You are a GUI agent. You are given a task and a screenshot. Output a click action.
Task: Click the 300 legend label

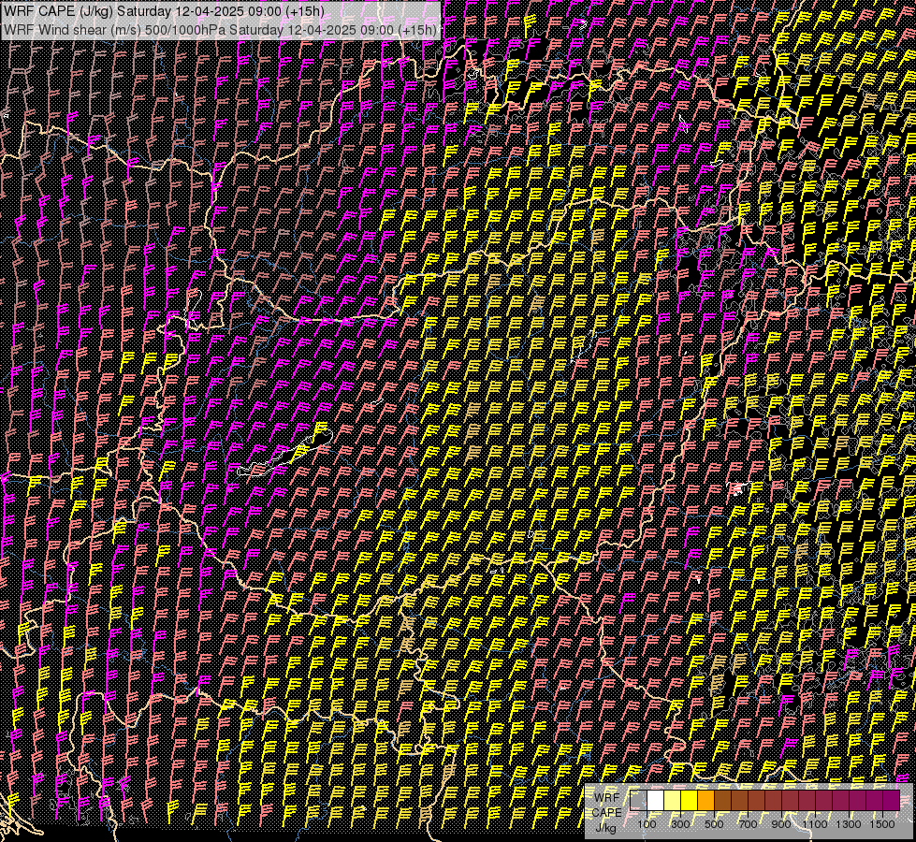[680, 824]
